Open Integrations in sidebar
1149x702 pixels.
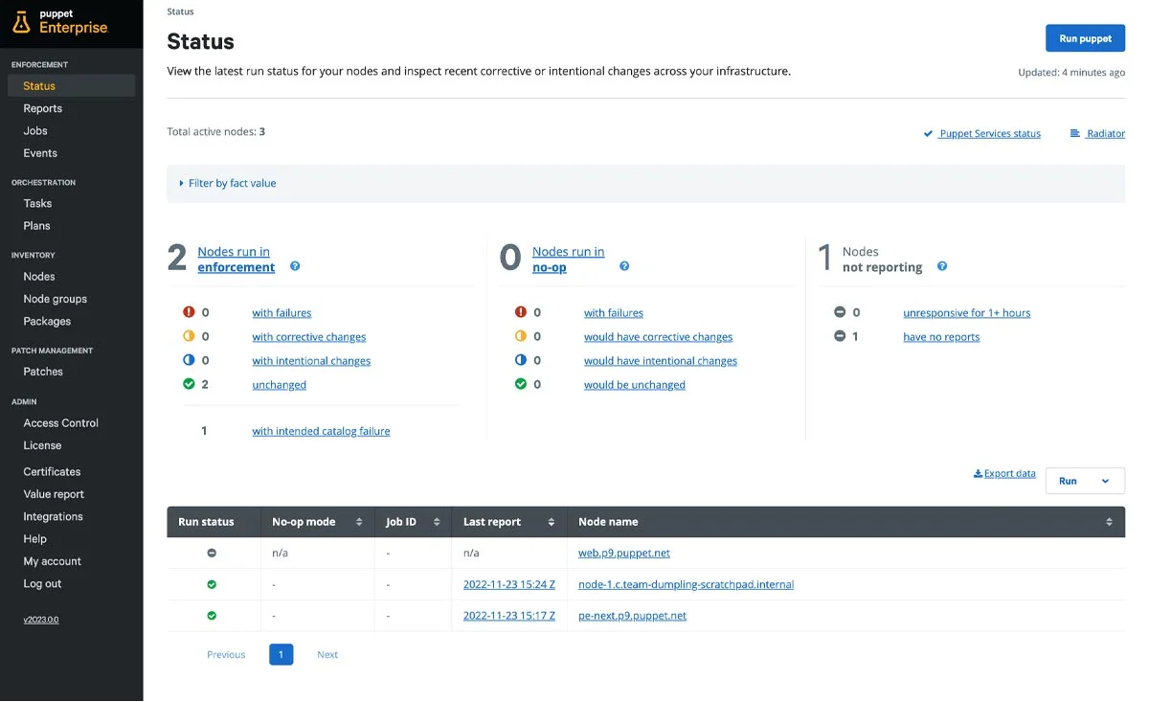(x=53, y=516)
